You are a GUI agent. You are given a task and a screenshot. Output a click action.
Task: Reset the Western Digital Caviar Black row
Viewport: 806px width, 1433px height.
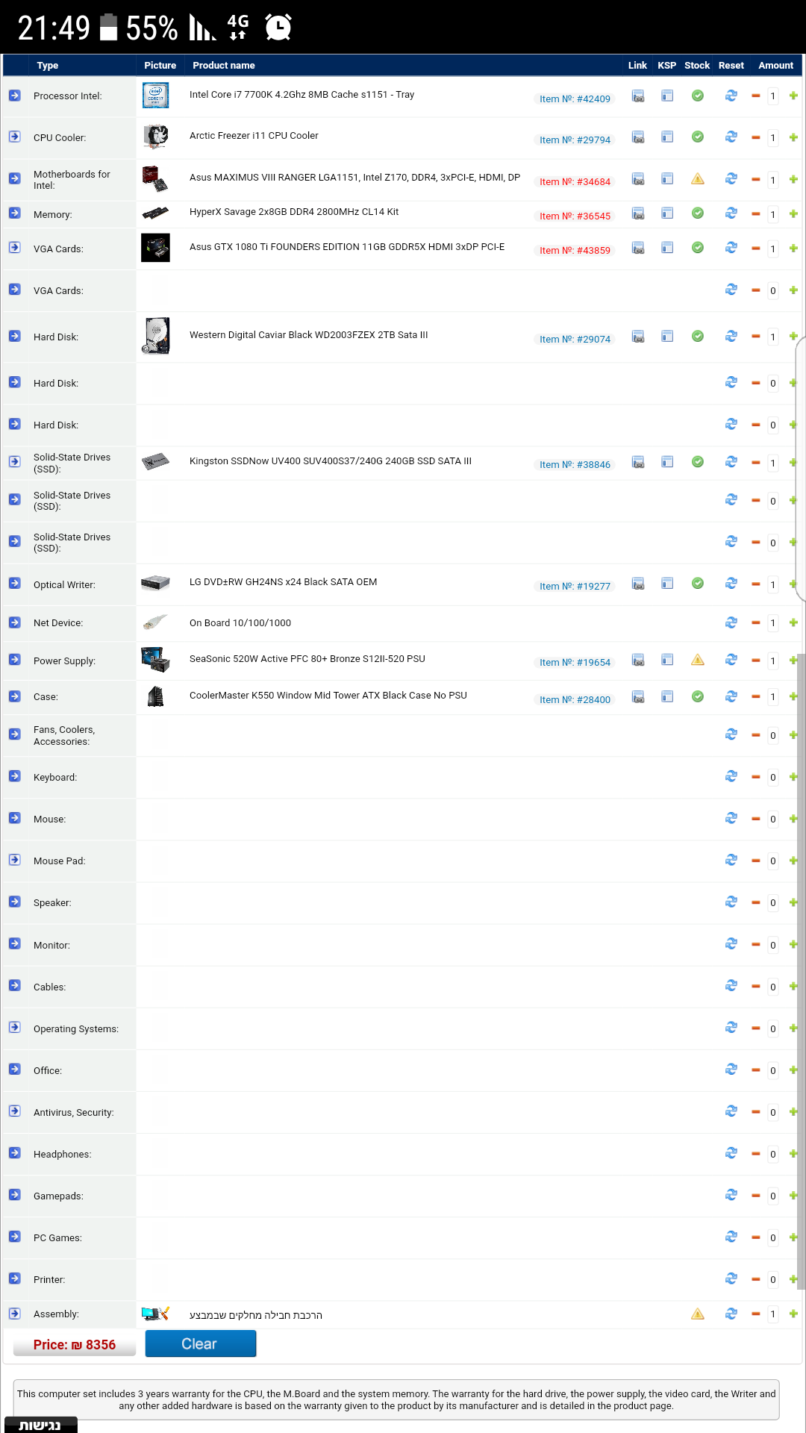pos(731,336)
